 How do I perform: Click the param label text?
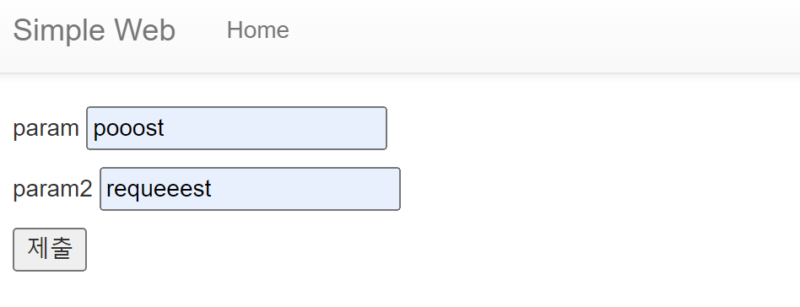pos(46,128)
